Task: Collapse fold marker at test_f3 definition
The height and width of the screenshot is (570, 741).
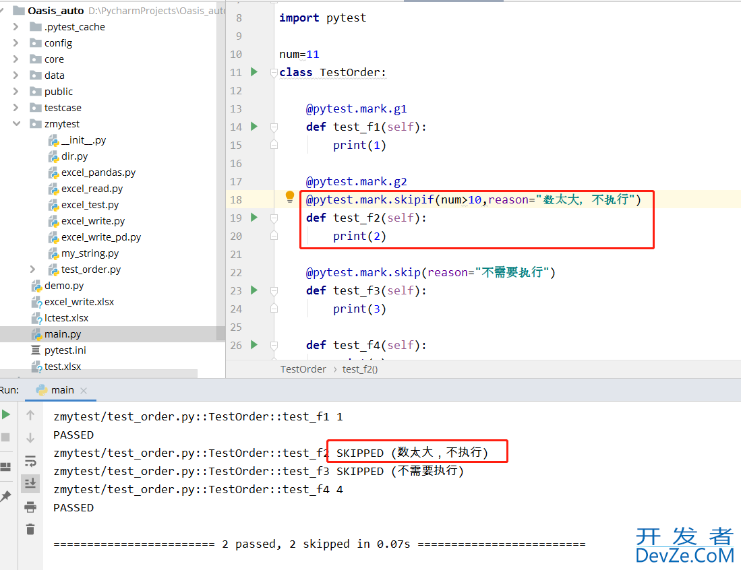Action: (x=274, y=290)
